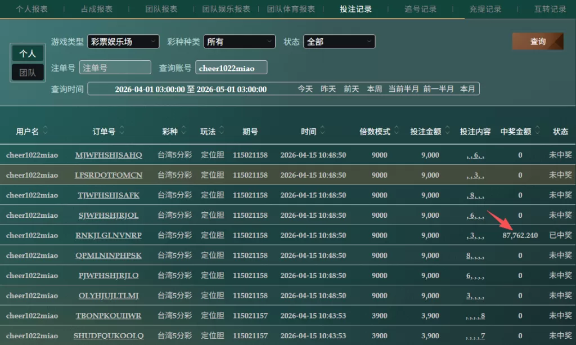Open the 追号记录 tab
This screenshot has width=576, height=345.
coord(420,9)
